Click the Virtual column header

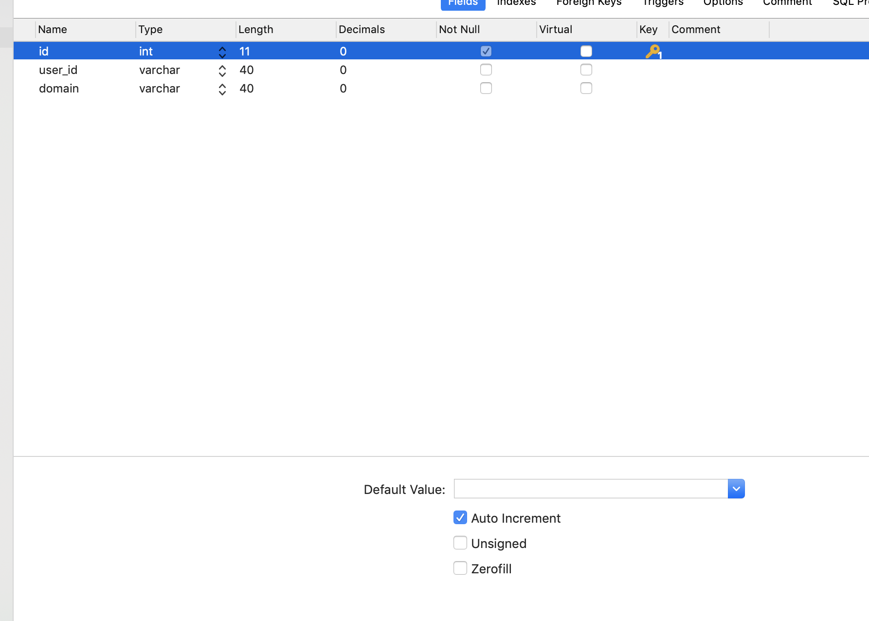pyautogui.click(x=587, y=30)
